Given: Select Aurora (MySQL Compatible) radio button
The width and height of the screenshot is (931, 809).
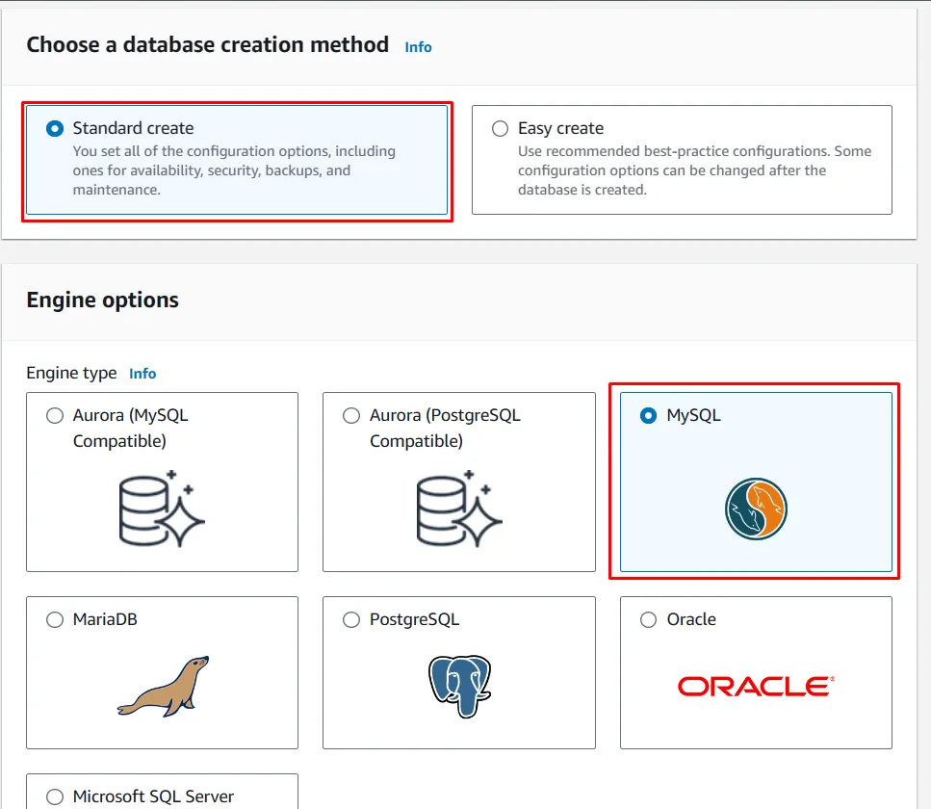Looking at the screenshot, I should 55,415.
